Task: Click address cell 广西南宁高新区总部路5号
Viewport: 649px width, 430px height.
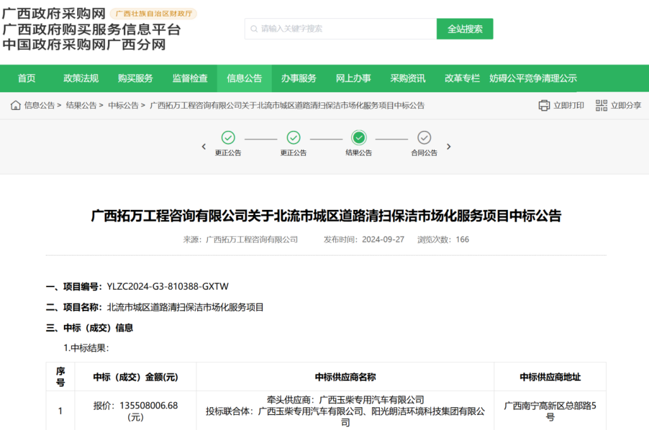Action: pos(550,411)
